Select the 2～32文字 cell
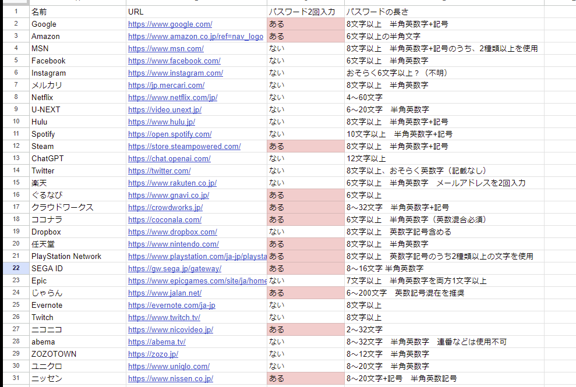 tap(444, 330)
